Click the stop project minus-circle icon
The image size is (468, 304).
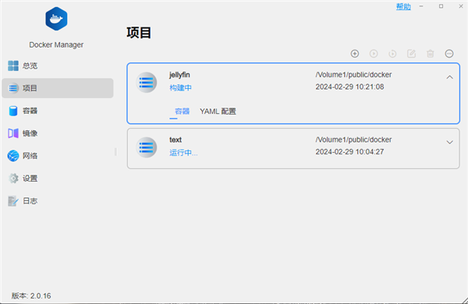(449, 54)
